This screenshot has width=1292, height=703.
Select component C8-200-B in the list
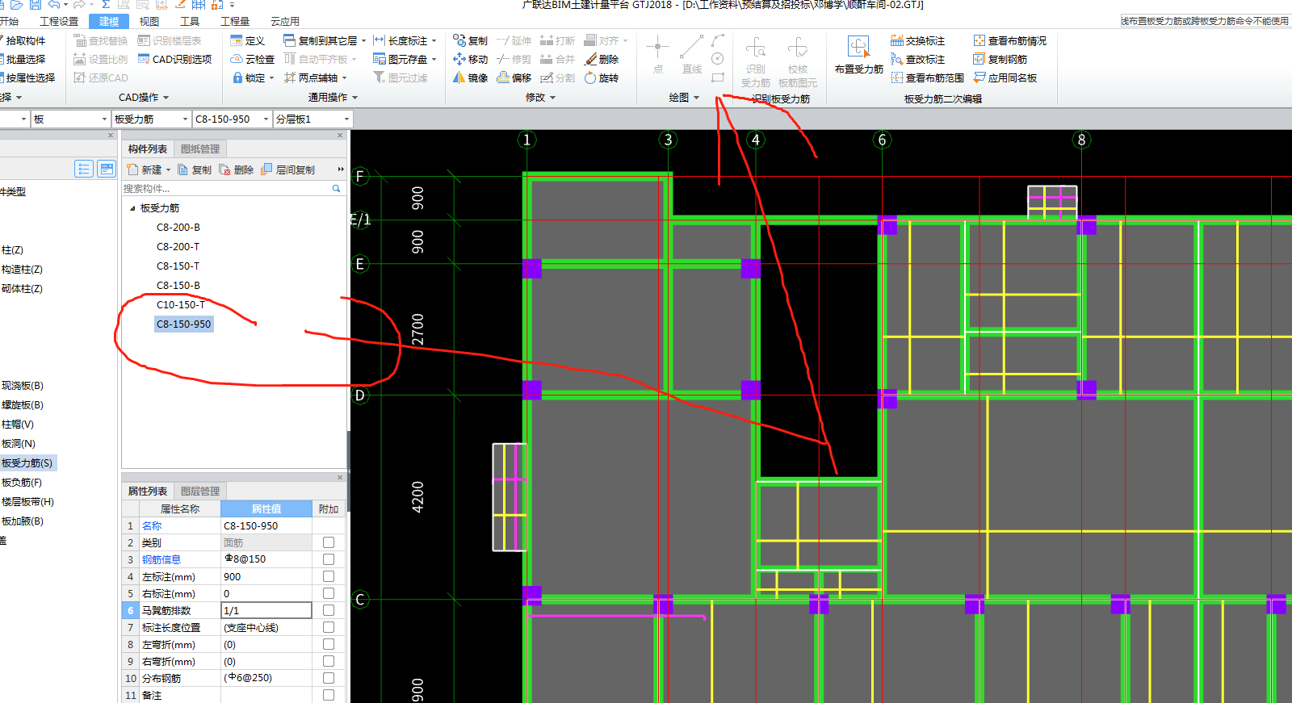178,227
